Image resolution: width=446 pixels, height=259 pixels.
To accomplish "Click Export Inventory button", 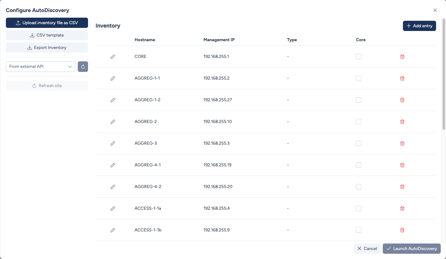I will (47, 48).
